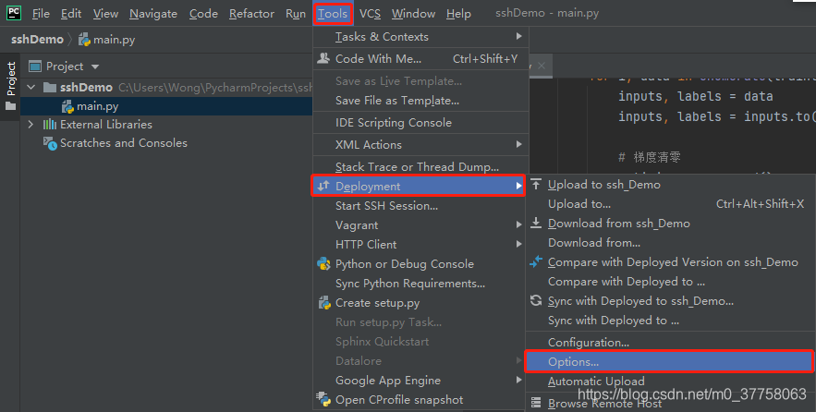Open the Window menu
Screen dimensions: 816x412
413,14
